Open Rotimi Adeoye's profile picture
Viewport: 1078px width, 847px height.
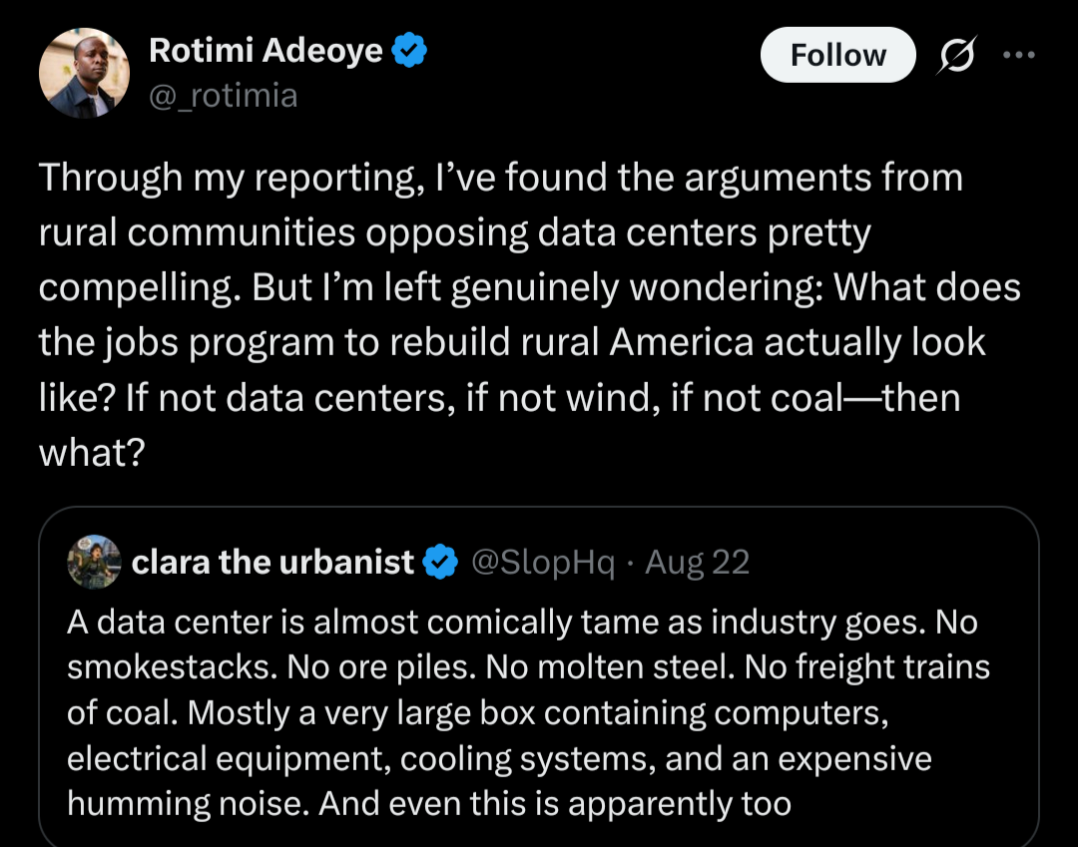point(84,73)
